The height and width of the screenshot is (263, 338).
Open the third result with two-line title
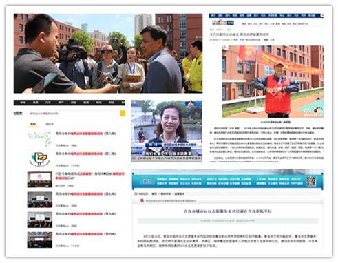coord(90,176)
